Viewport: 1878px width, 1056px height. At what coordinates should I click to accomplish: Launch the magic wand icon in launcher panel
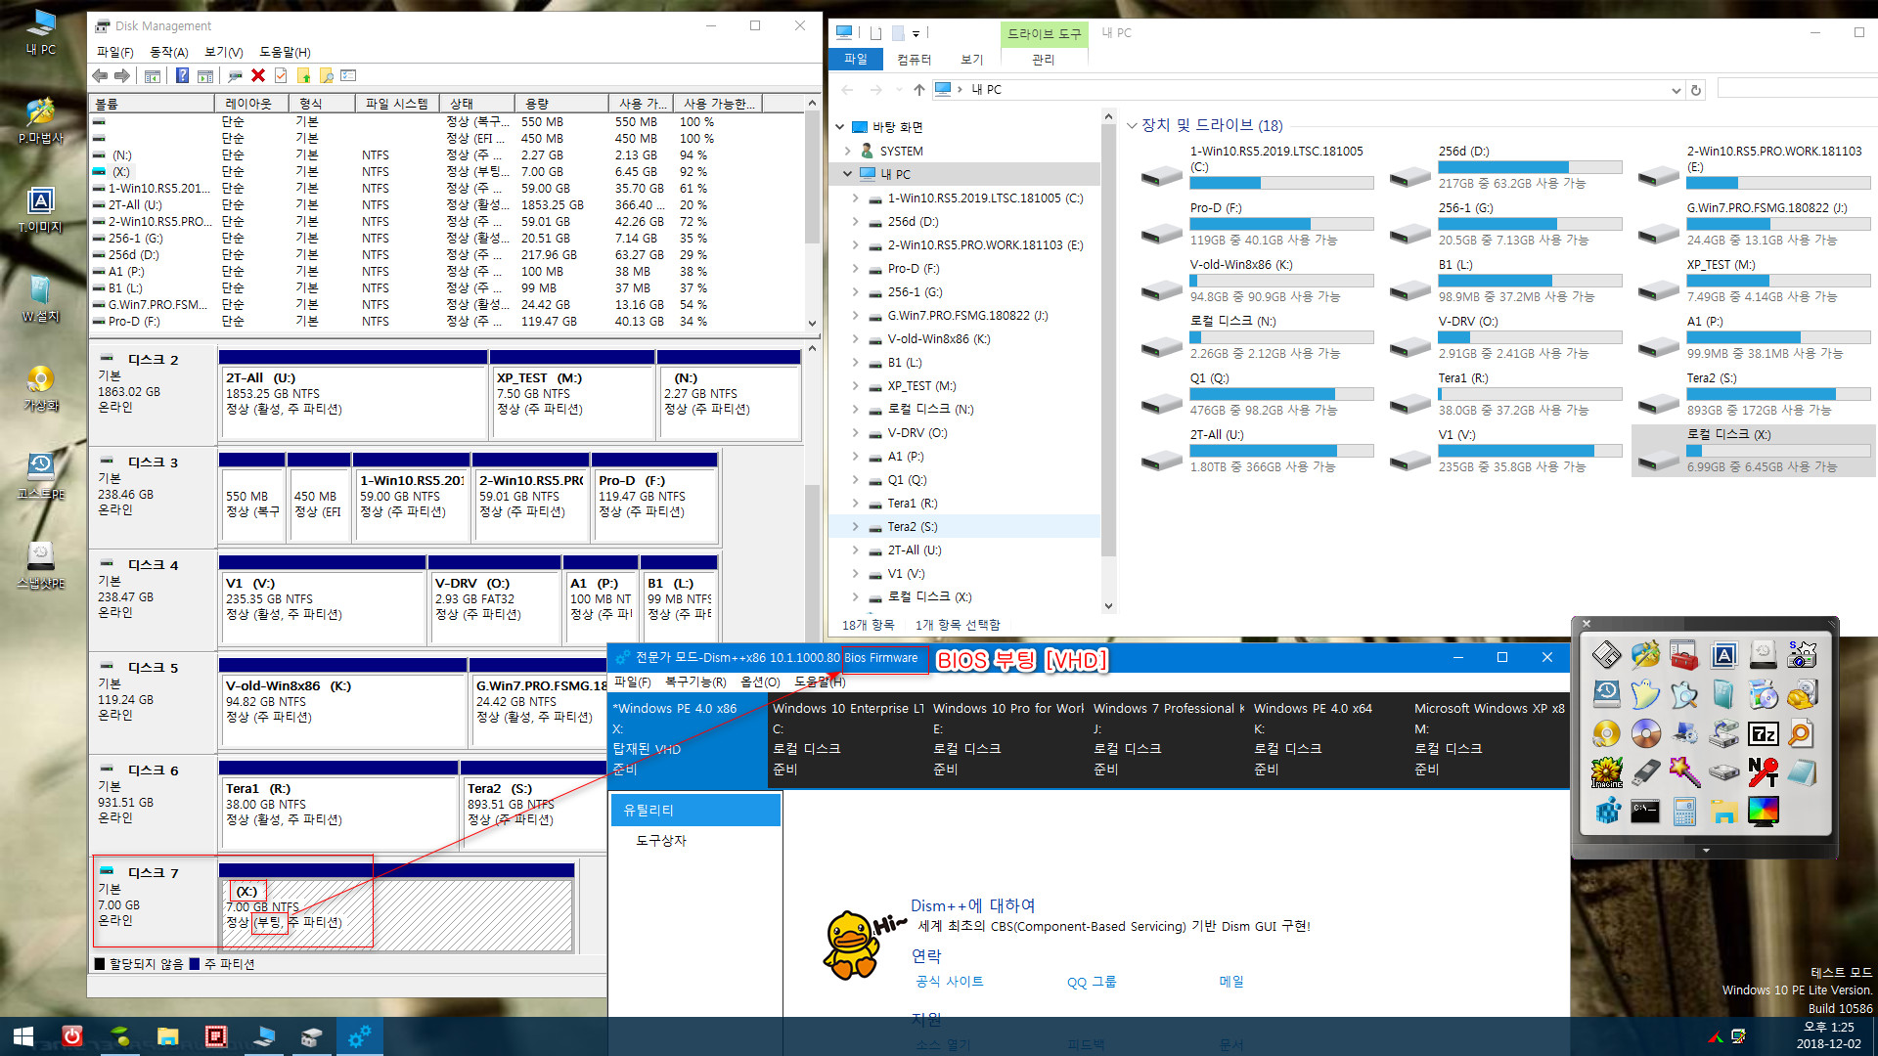click(x=1684, y=772)
